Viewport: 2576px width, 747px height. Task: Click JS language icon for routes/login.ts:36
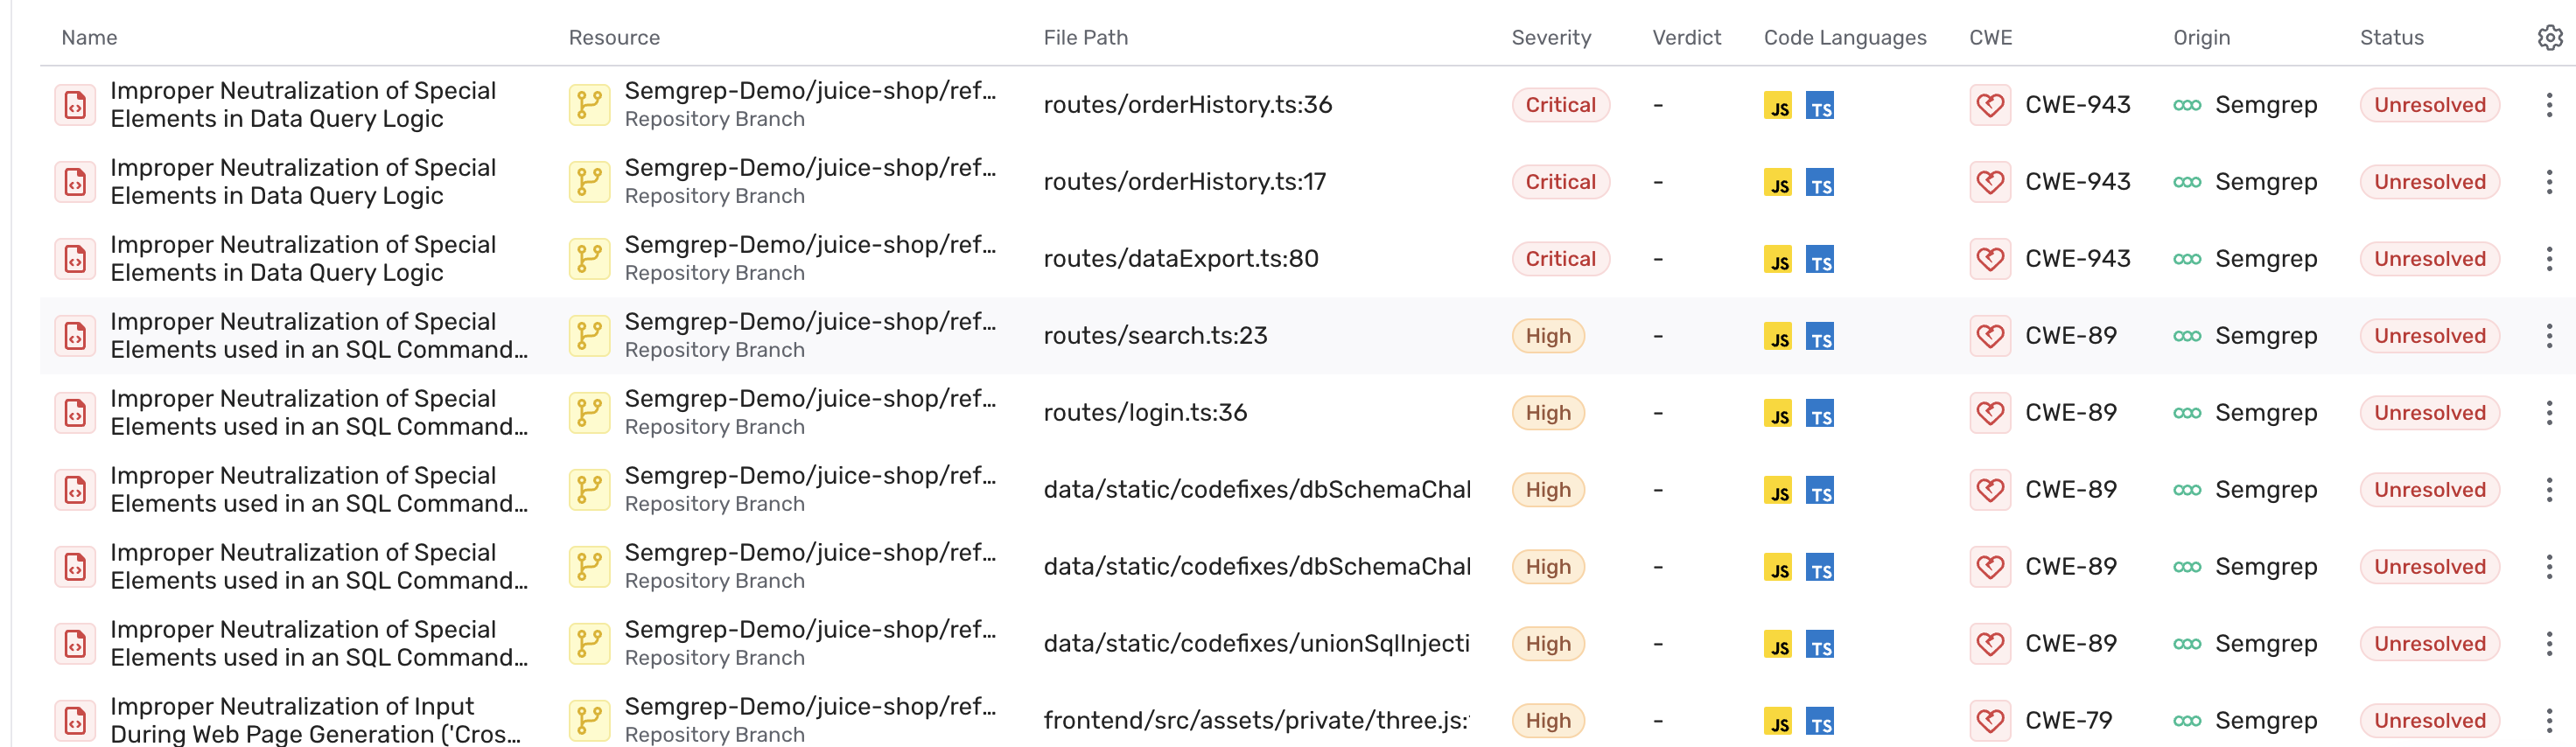[x=1778, y=414]
